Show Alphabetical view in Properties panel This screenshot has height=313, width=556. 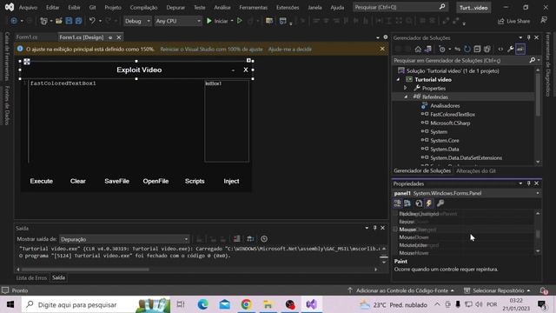407,203
